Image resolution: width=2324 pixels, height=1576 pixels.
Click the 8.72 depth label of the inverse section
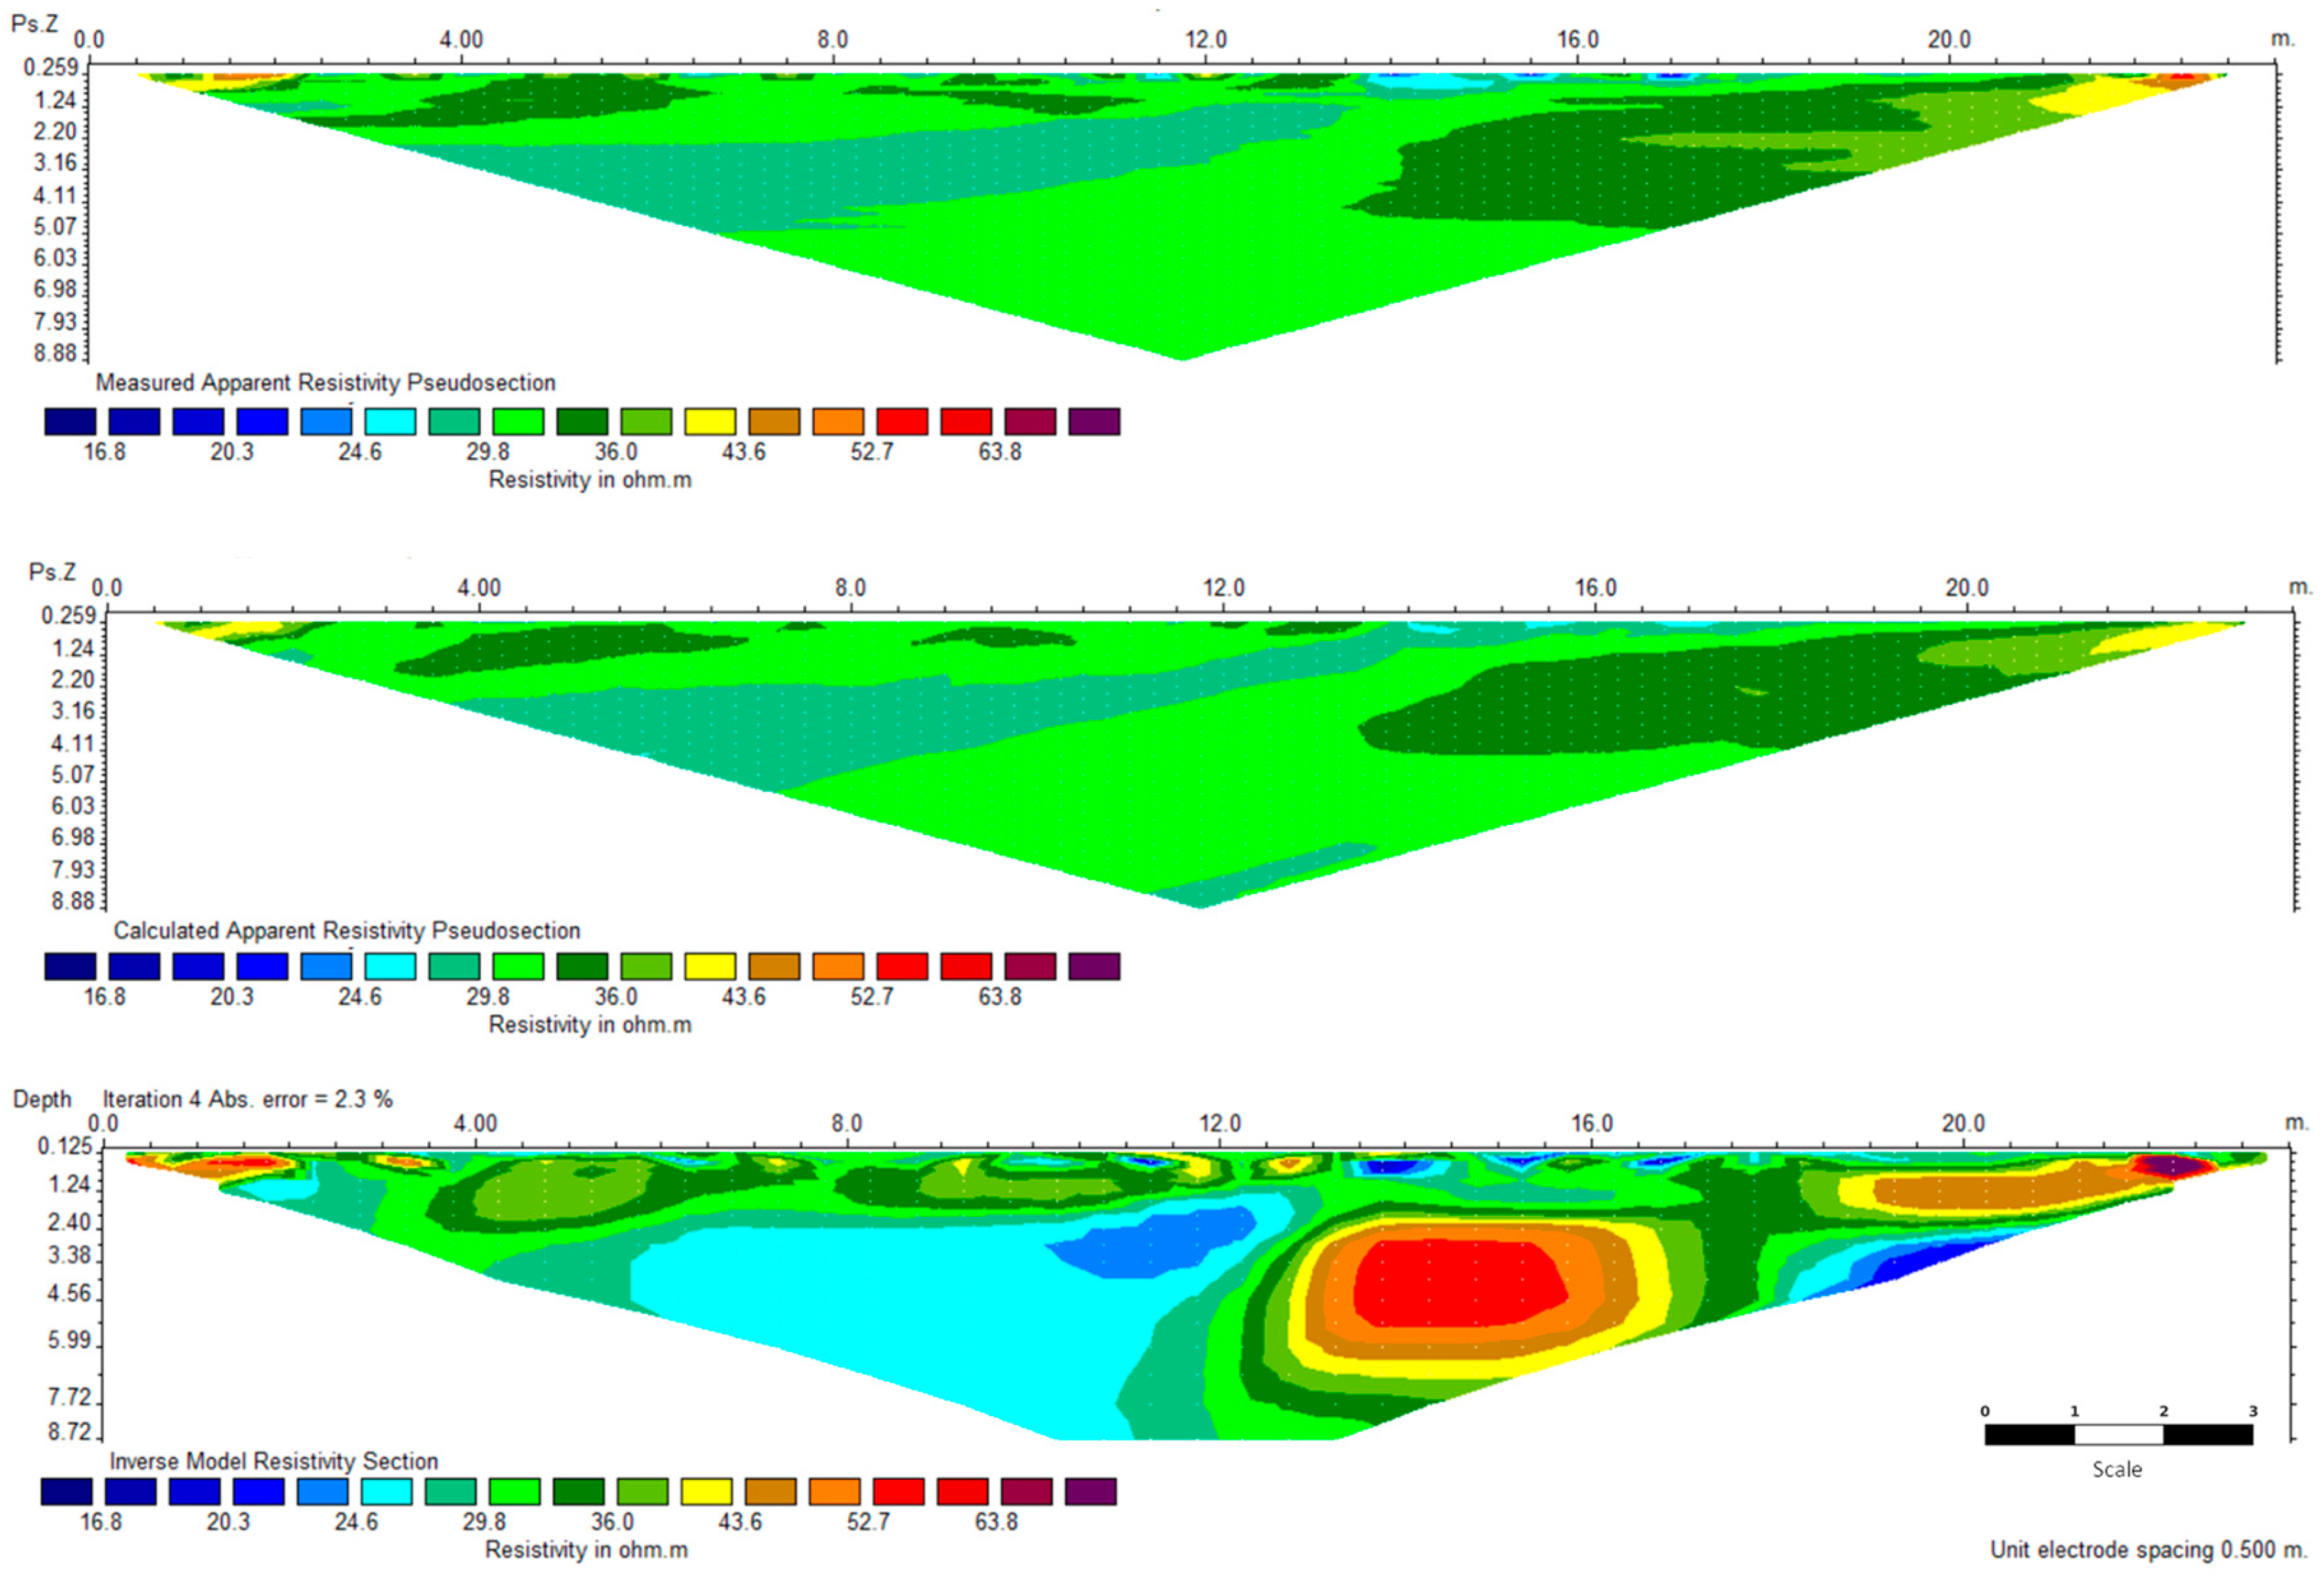69,1431
